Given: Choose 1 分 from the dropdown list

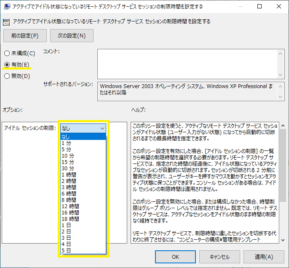Looking at the screenshot, I should point(83,143).
